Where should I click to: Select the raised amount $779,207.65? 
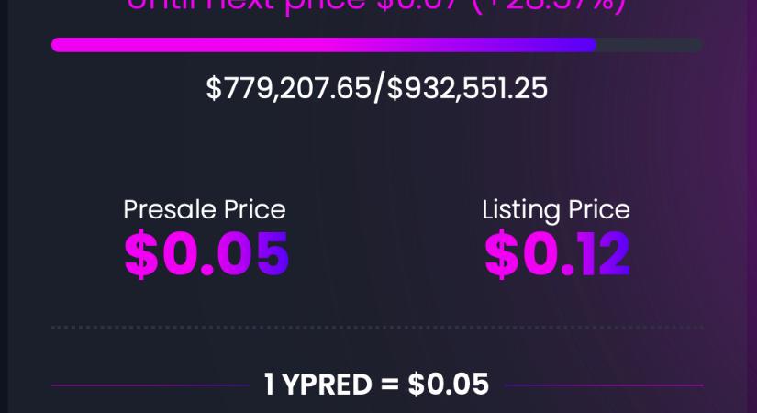pyautogui.click(x=288, y=88)
